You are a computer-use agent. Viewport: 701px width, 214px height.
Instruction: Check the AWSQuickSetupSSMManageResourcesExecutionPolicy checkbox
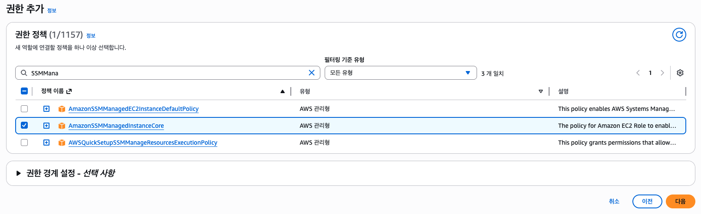coord(24,143)
